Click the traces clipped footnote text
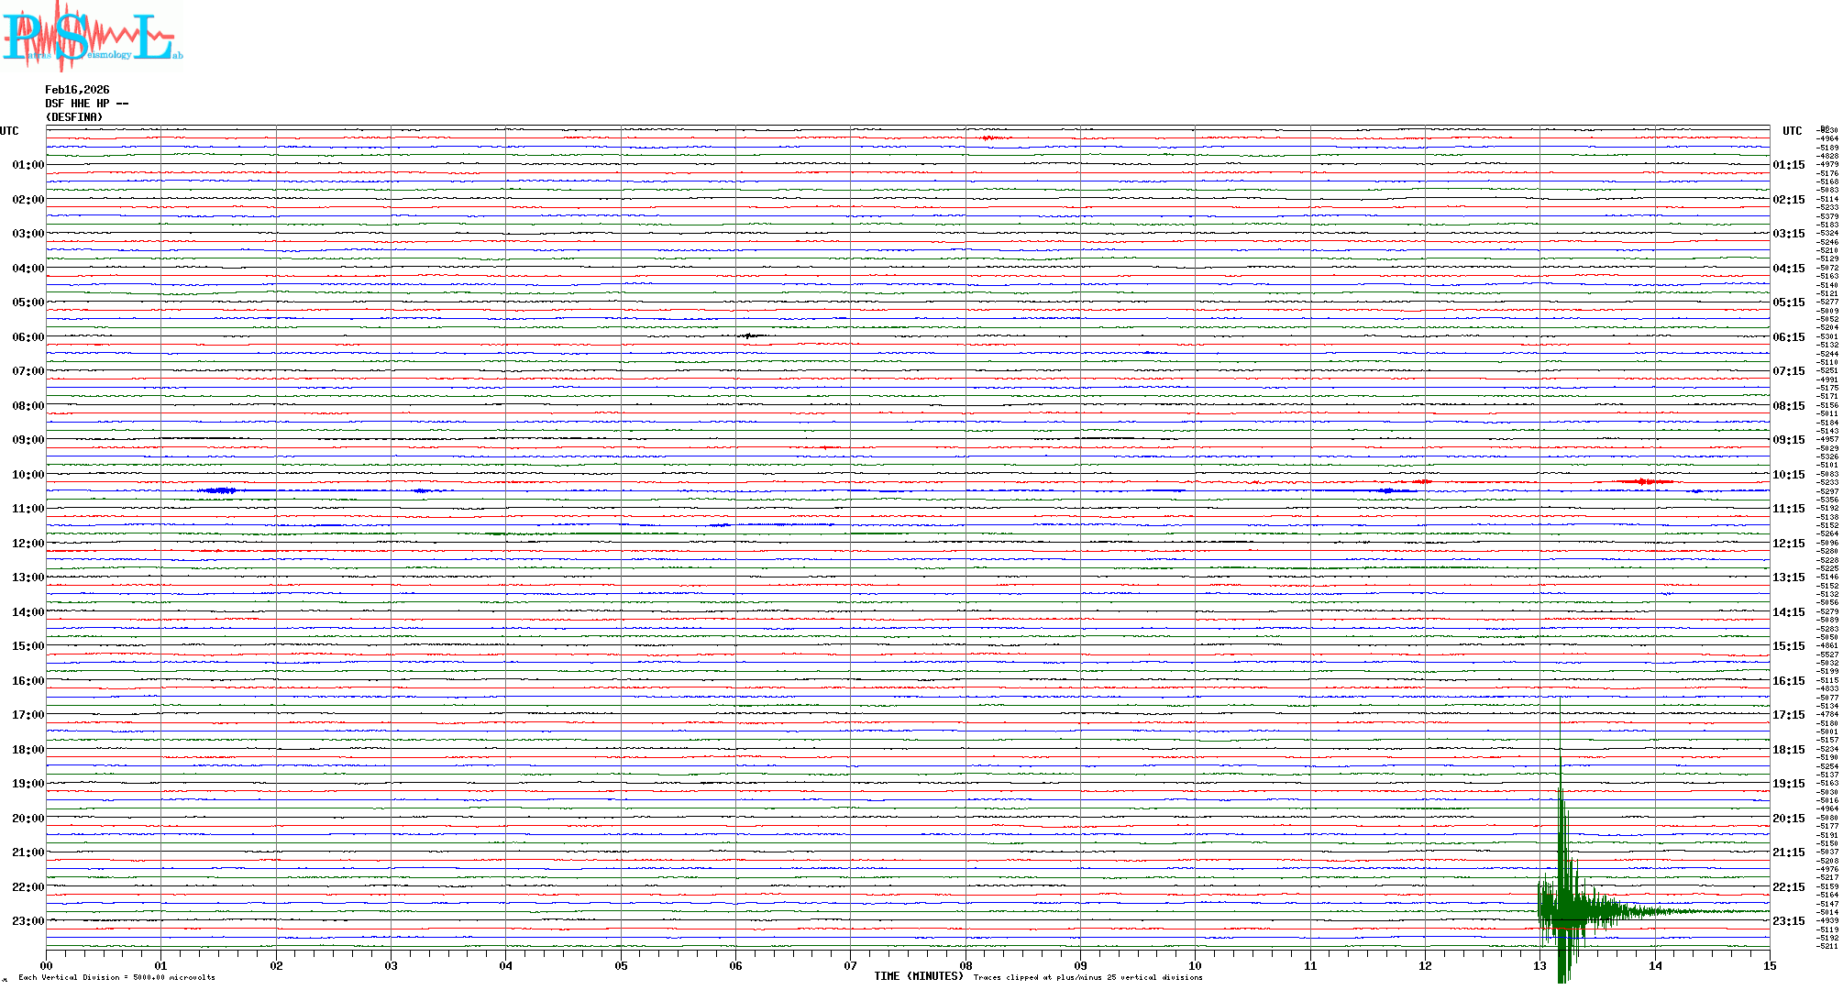 point(1087,977)
